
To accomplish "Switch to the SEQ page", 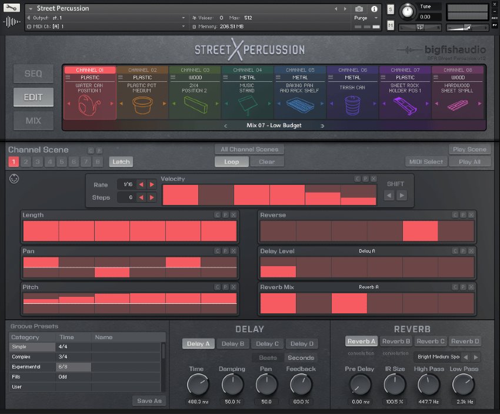I will pos(33,74).
